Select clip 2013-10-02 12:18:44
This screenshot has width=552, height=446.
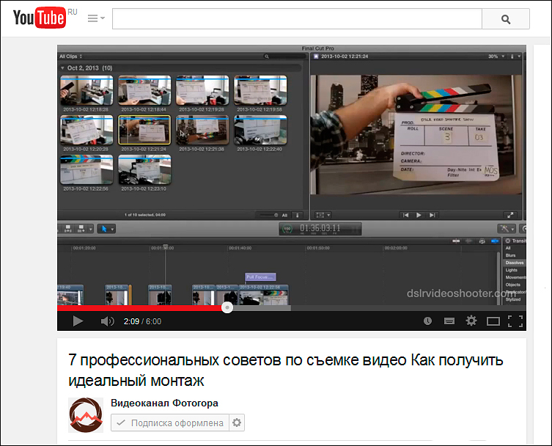tap(144, 90)
